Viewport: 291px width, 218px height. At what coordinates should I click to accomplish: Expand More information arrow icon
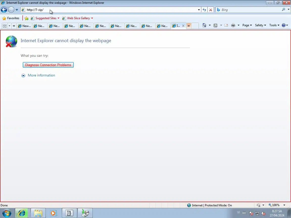pos(23,75)
